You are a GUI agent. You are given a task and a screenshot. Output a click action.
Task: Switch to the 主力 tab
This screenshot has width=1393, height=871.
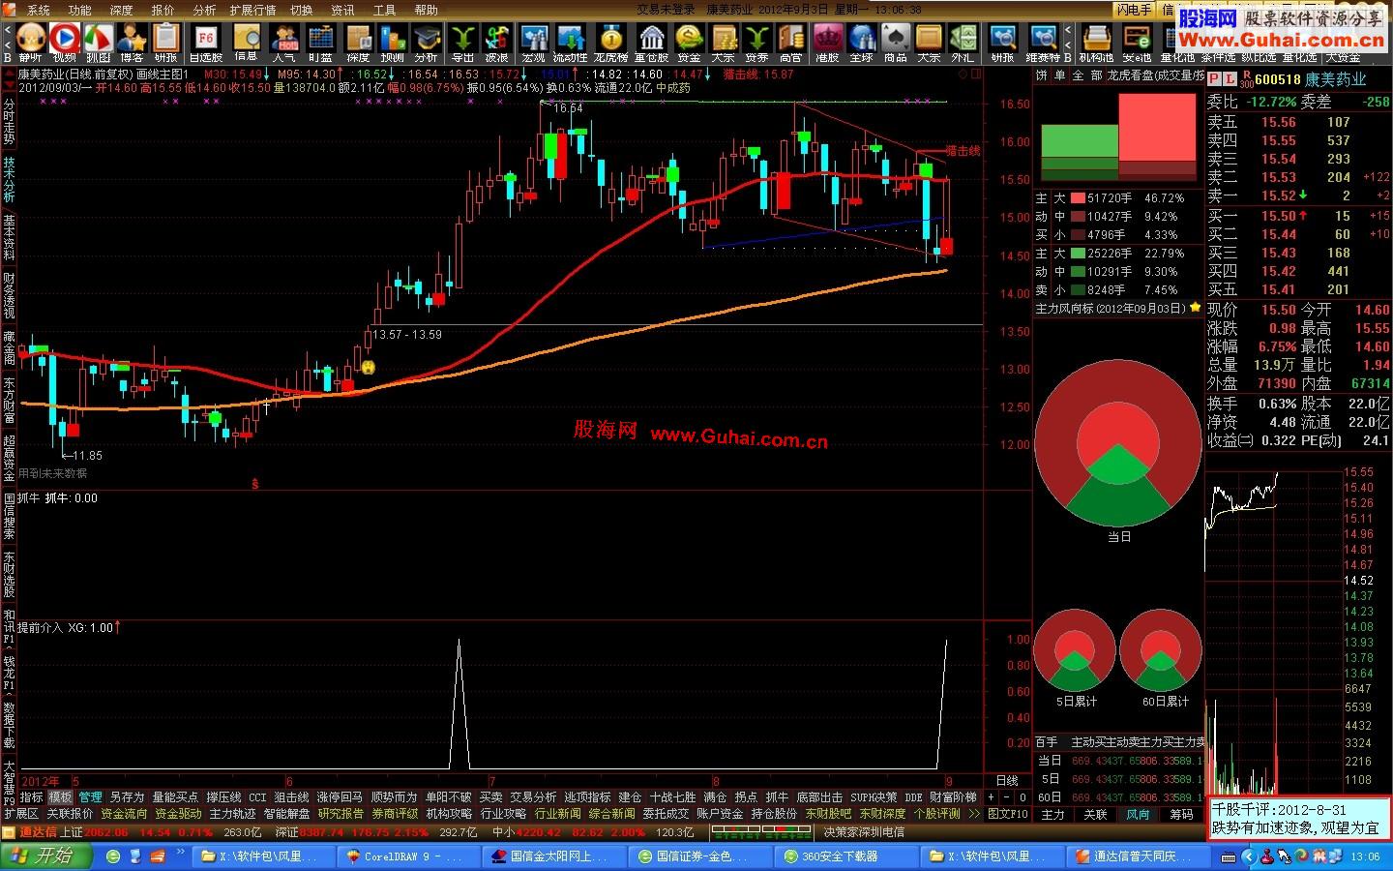pyautogui.click(x=1052, y=815)
